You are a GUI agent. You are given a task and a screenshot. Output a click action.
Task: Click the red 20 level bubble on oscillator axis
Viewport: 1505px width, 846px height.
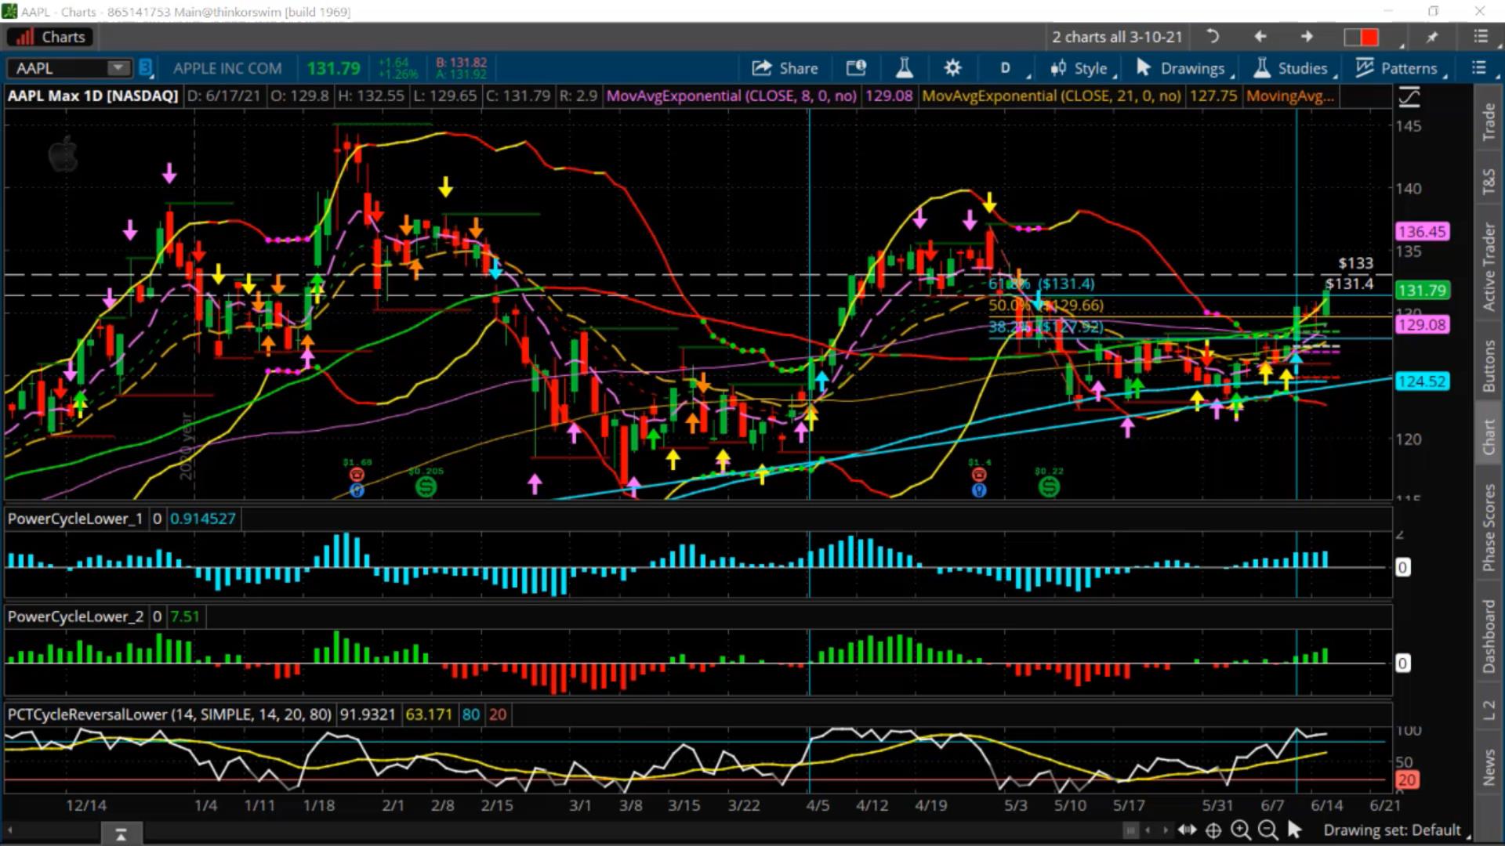[1406, 780]
